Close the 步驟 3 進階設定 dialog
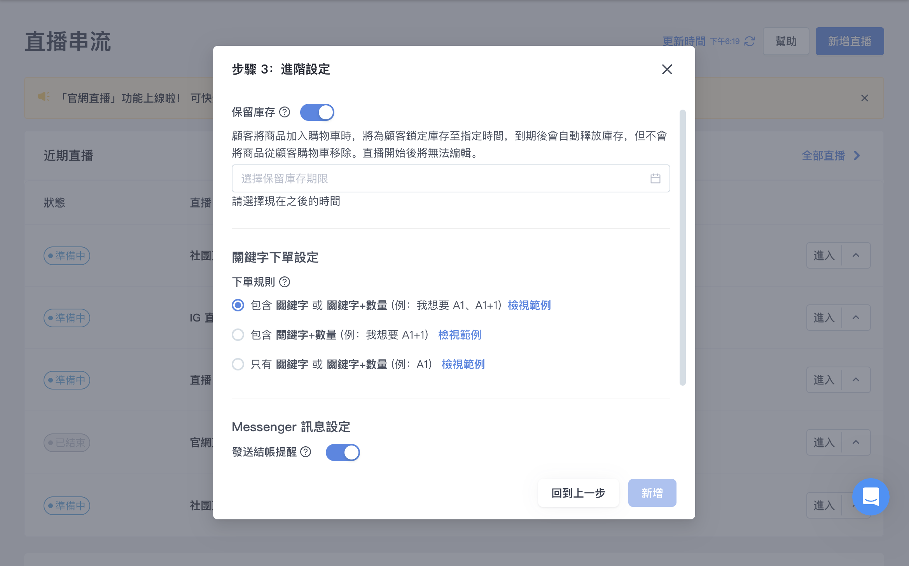The width and height of the screenshot is (909, 566). [667, 69]
